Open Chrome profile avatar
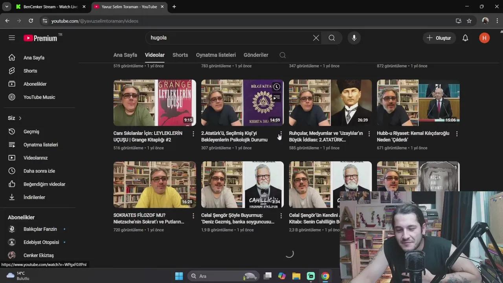This screenshot has width=503, height=283. (x=485, y=21)
